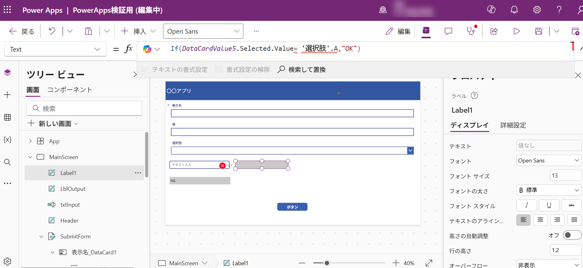This screenshot has height=268, width=583.
Task: Click the save floppy disk icon
Action: click(538, 31)
